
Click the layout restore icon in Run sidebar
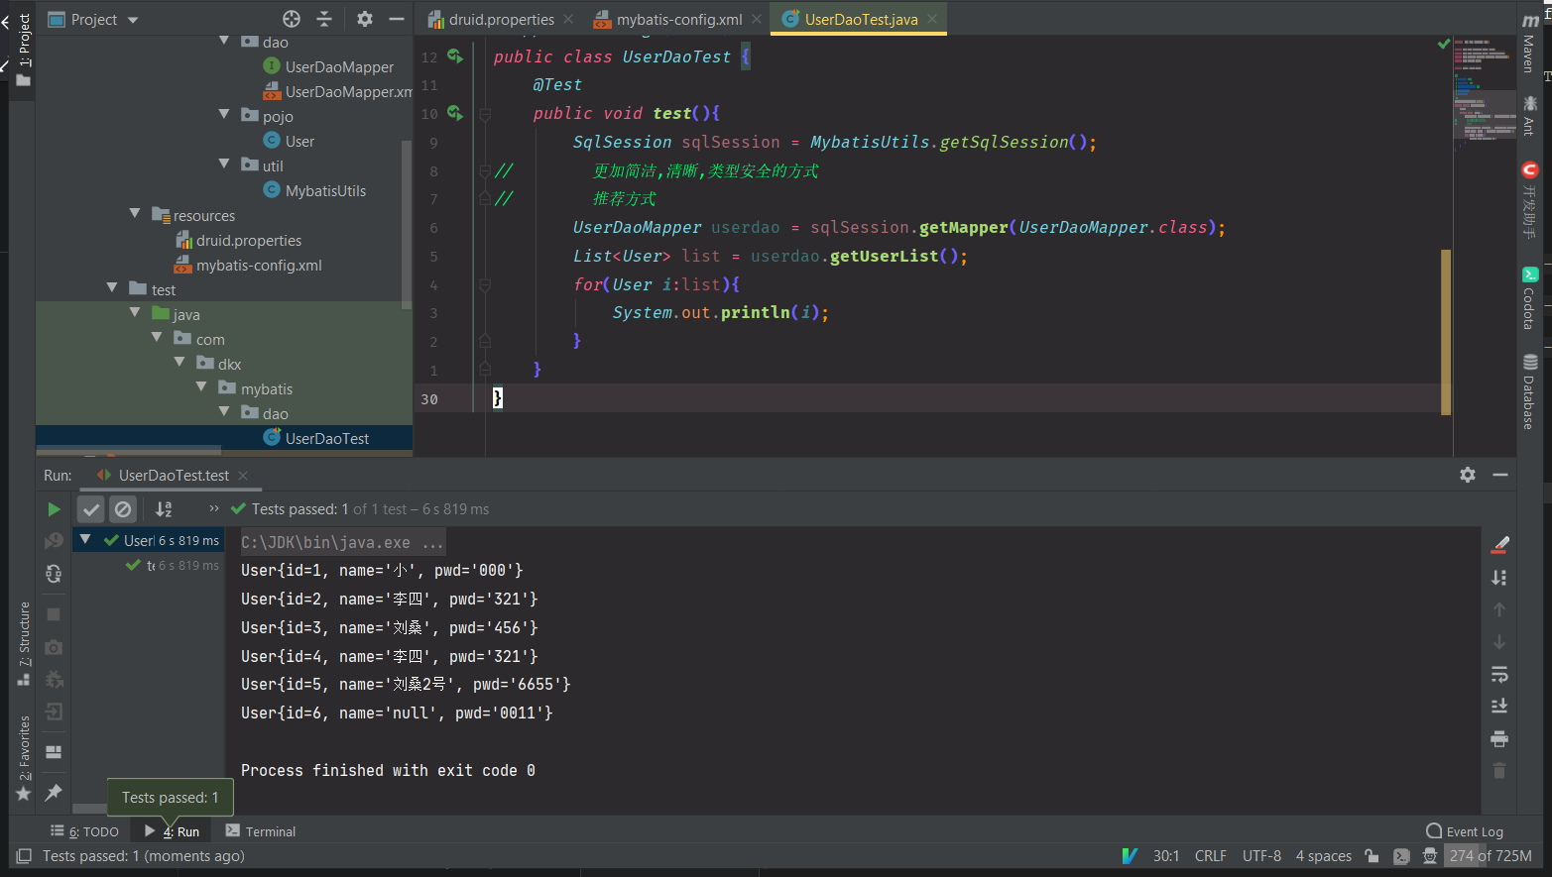point(54,752)
